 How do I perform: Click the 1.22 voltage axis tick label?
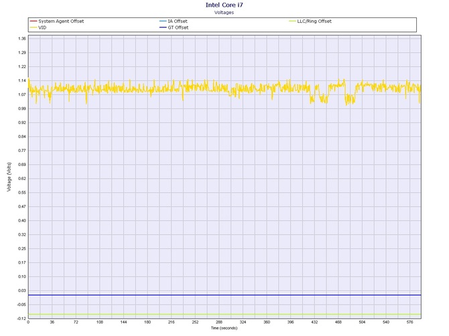[x=22, y=67]
